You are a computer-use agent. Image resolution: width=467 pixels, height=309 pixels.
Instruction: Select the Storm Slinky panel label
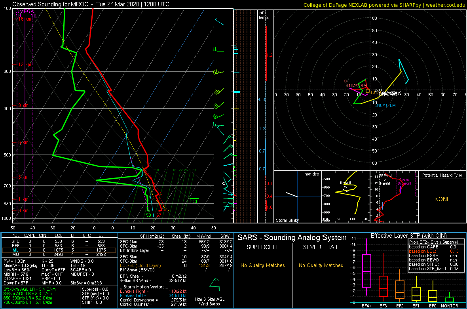tap(287, 220)
